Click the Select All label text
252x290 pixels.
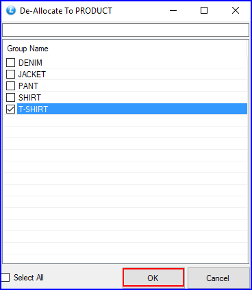click(29, 278)
